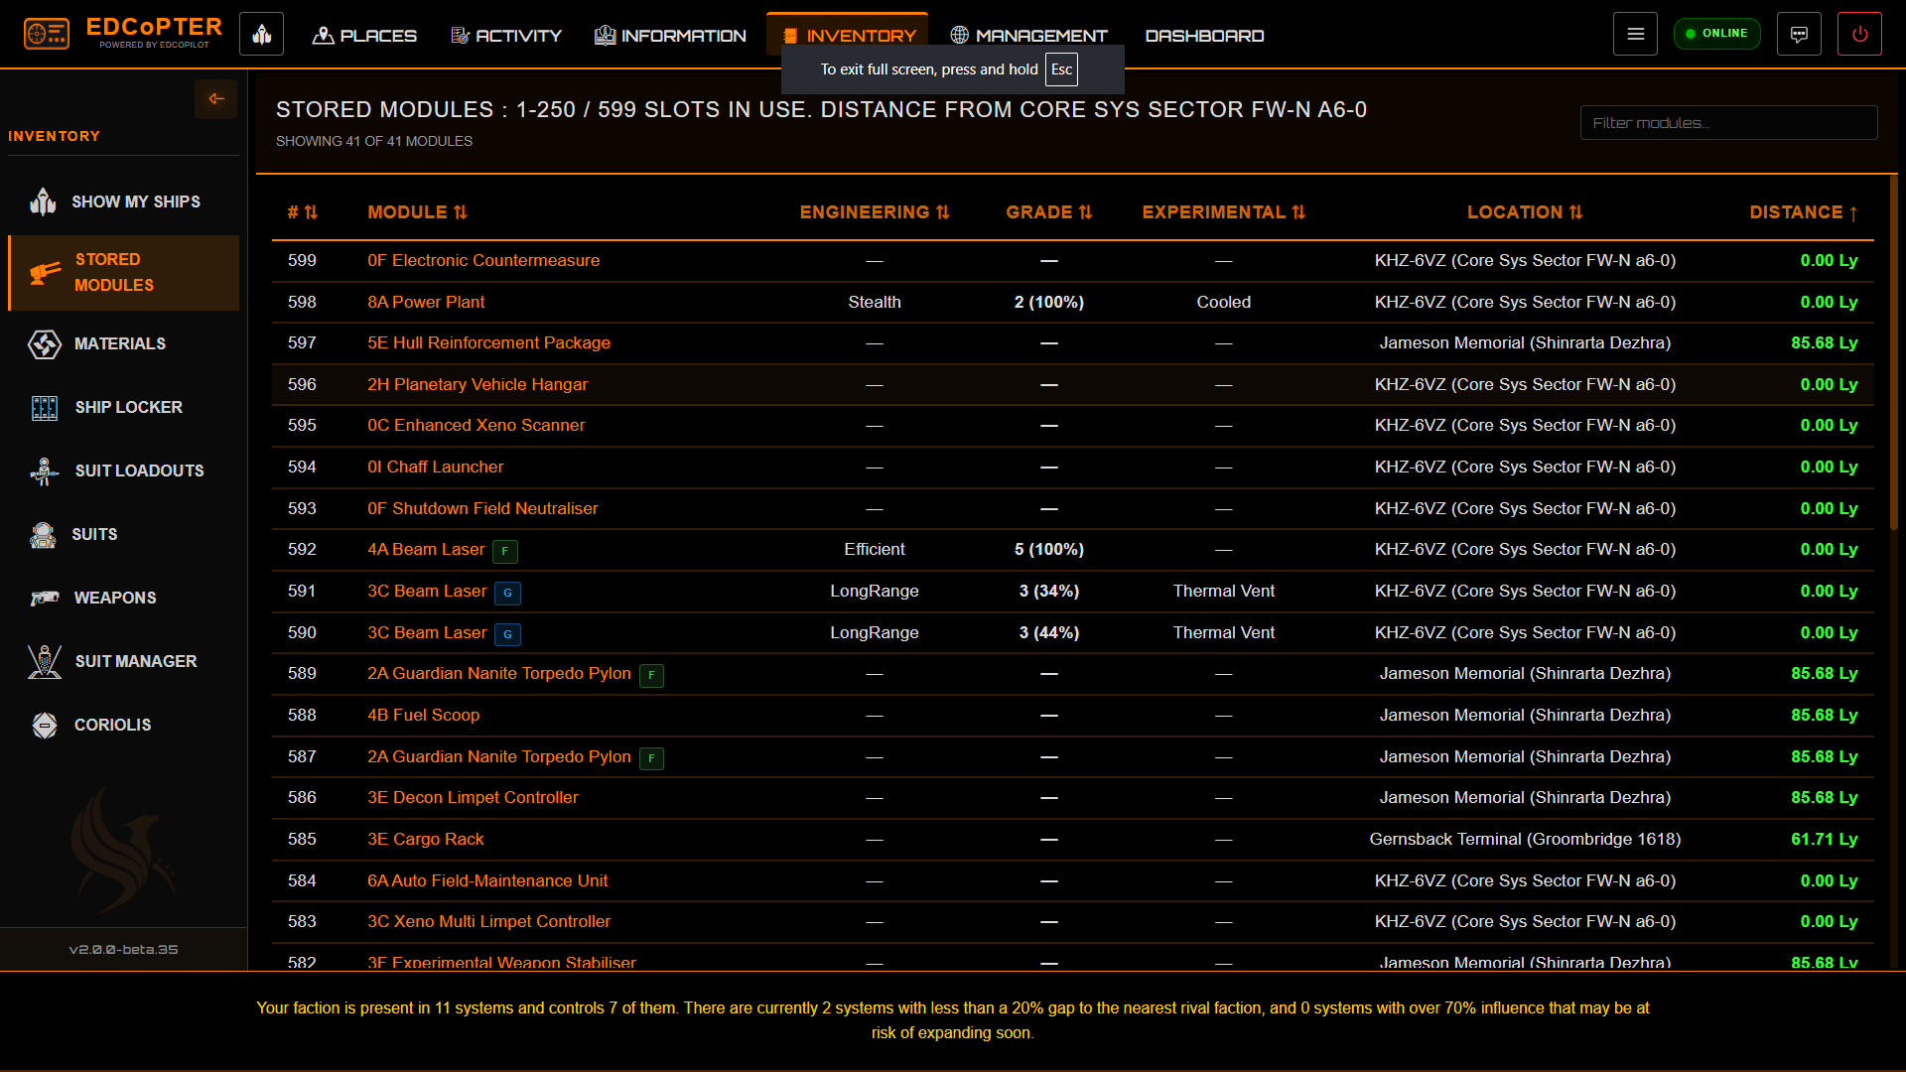This screenshot has height=1072, width=1906.
Task: Select Show My Ships in the sidebar
Action: [x=44, y=201]
